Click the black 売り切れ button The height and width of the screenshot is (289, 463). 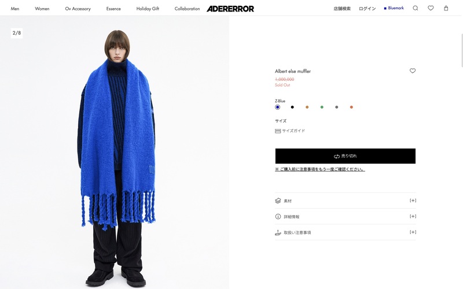(345, 156)
